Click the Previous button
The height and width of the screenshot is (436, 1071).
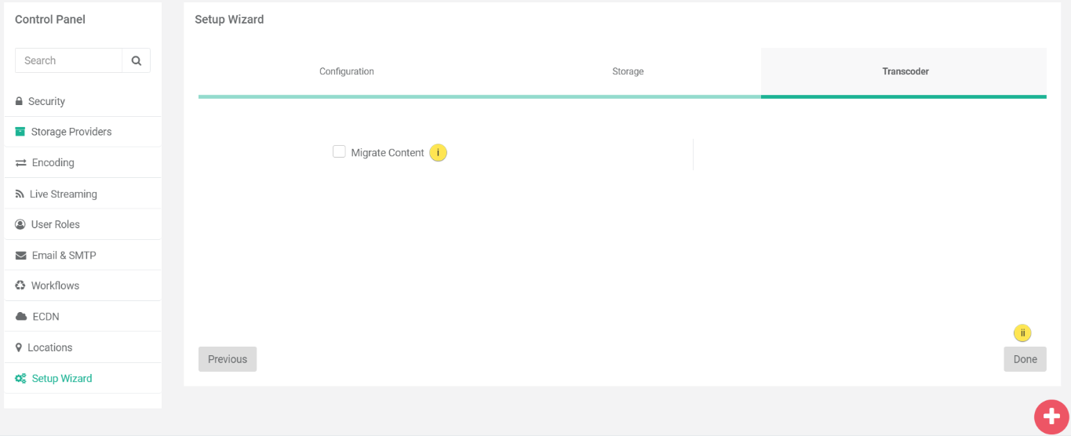[228, 359]
